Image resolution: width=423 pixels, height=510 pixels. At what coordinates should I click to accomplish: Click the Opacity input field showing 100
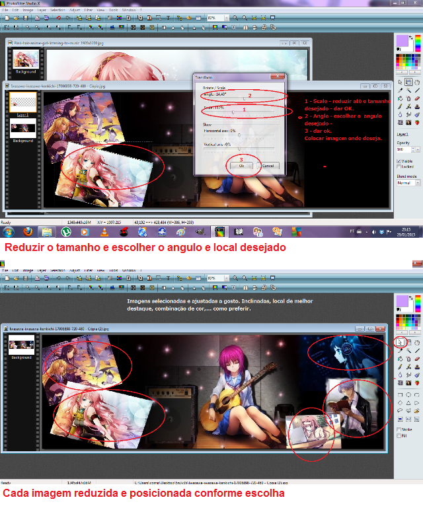coord(404,149)
